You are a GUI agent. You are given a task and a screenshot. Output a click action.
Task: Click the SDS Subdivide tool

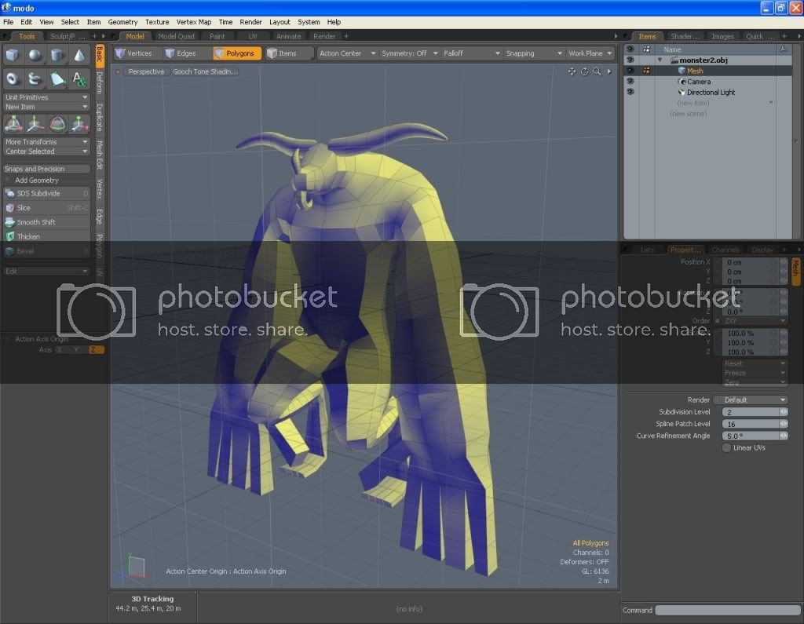coord(46,193)
